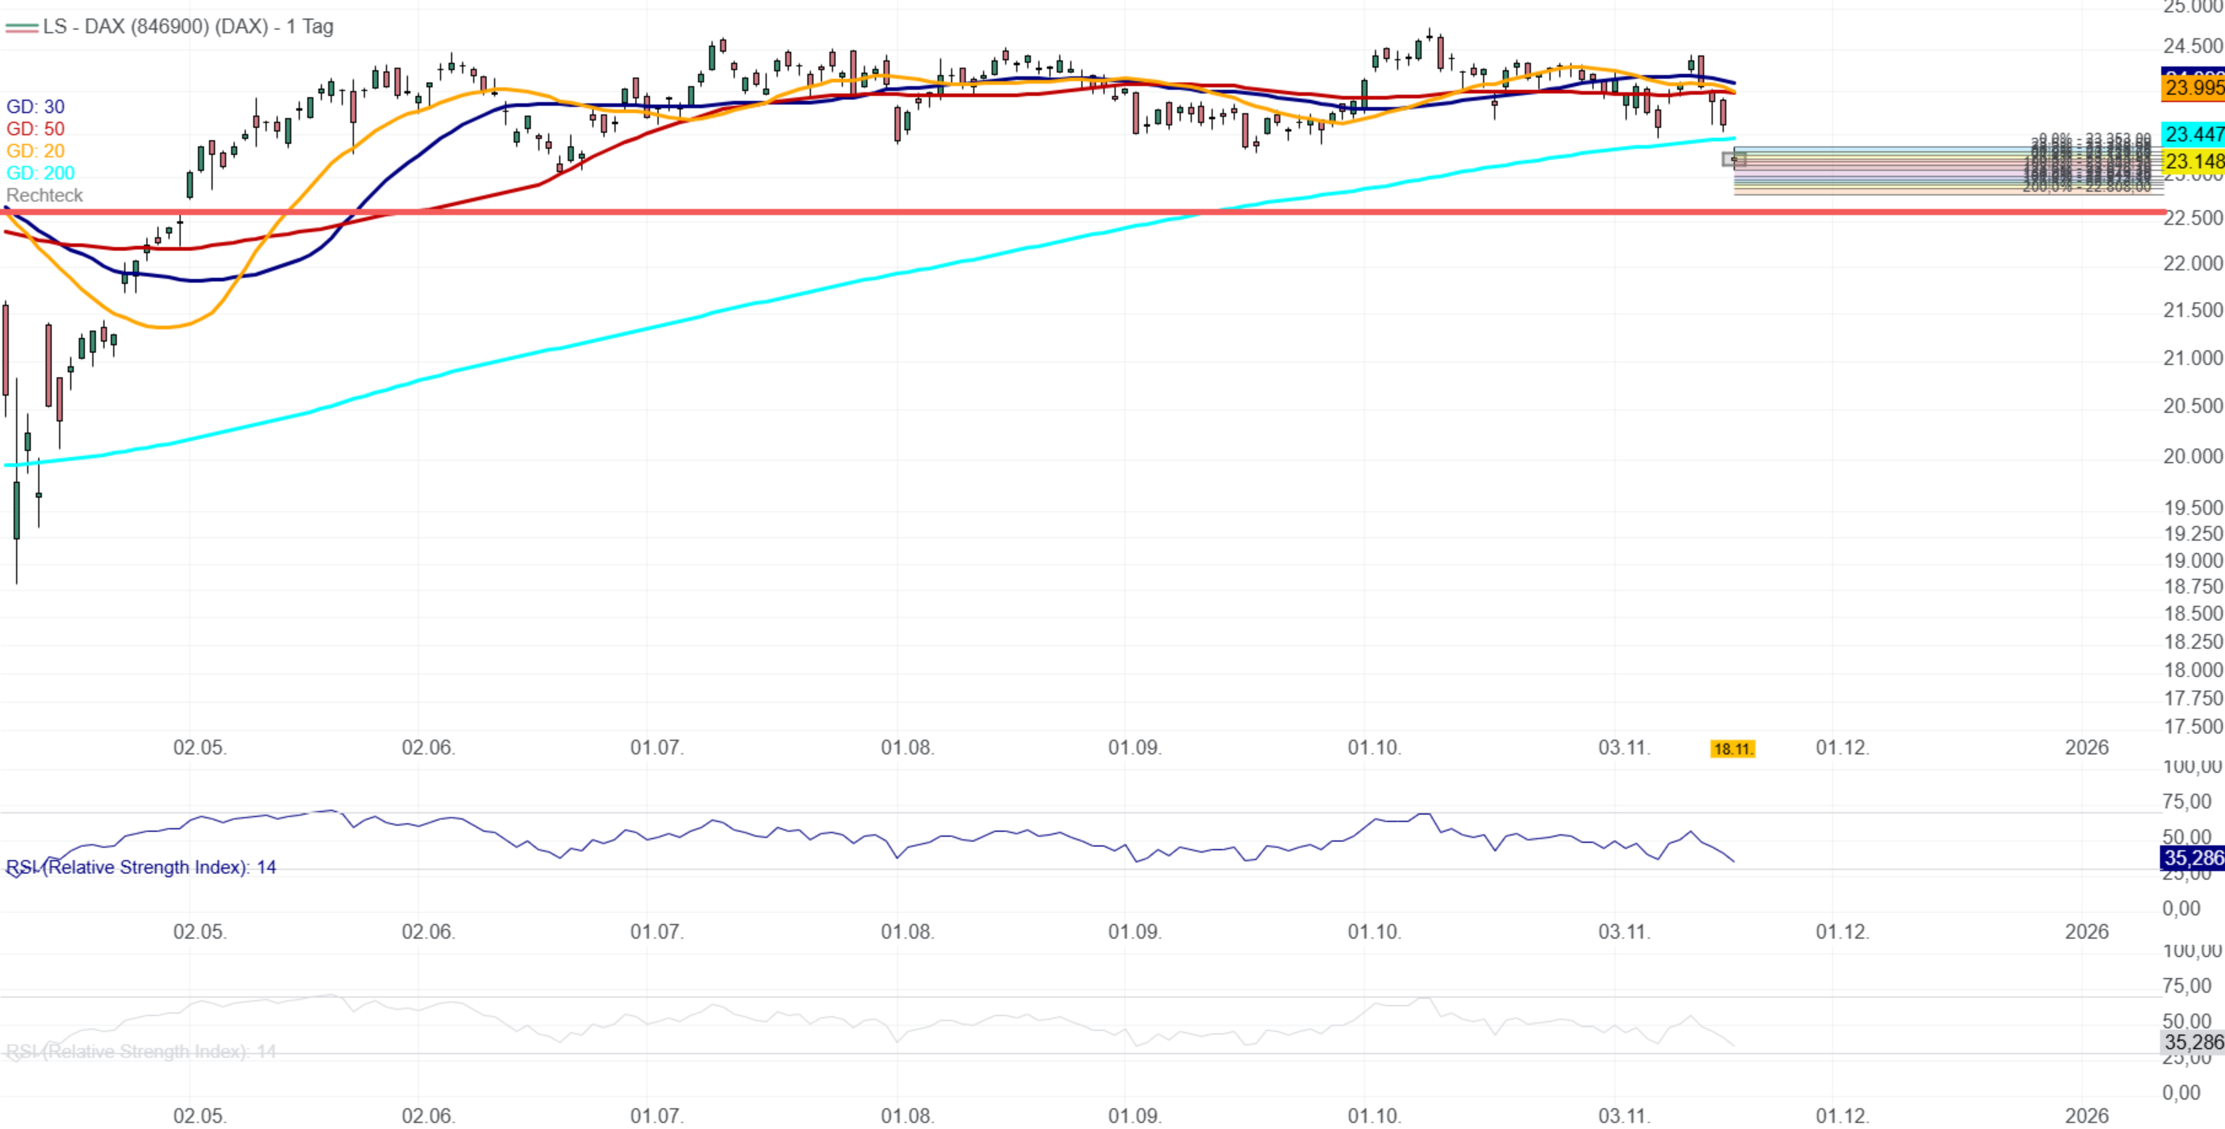Viewport: 2225px width, 1129px height.
Task: Click the gray 35,286 value tag in bottom panel
Action: tap(2193, 1042)
